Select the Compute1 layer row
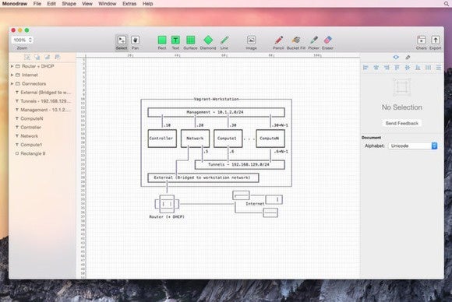This screenshot has height=302, width=452. click(43, 145)
